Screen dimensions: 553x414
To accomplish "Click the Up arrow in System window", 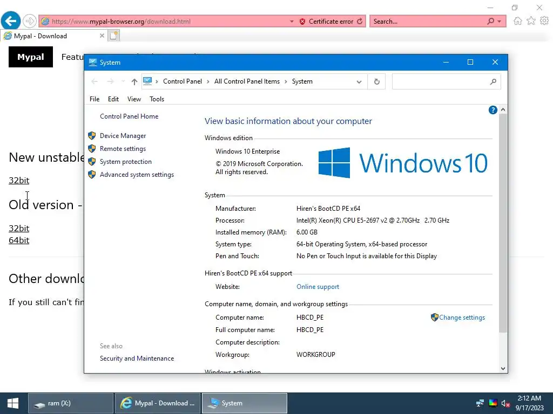I will click(134, 82).
